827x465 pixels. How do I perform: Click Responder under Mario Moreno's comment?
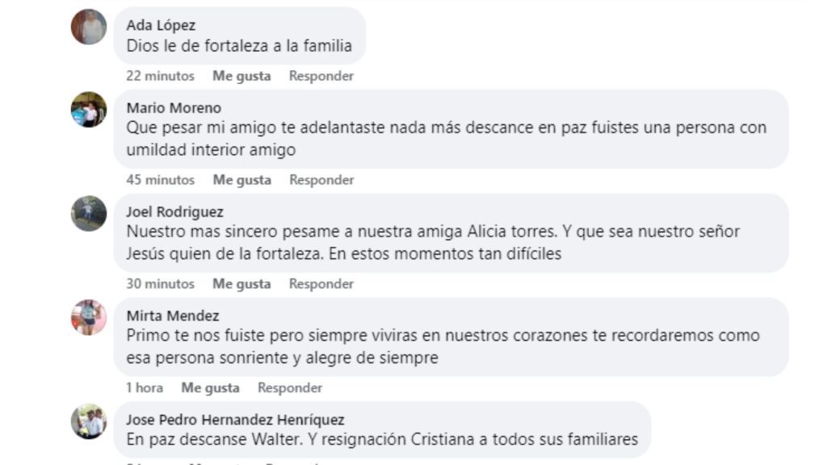(321, 179)
